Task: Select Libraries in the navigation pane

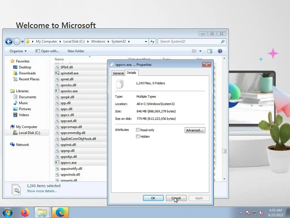Action: (22, 91)
